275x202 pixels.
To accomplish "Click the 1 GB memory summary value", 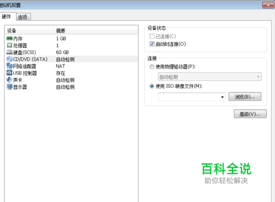I will [x=61, y=39].
